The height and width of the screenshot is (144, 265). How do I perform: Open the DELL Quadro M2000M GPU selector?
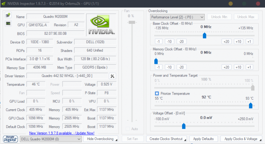pos(50,139)
